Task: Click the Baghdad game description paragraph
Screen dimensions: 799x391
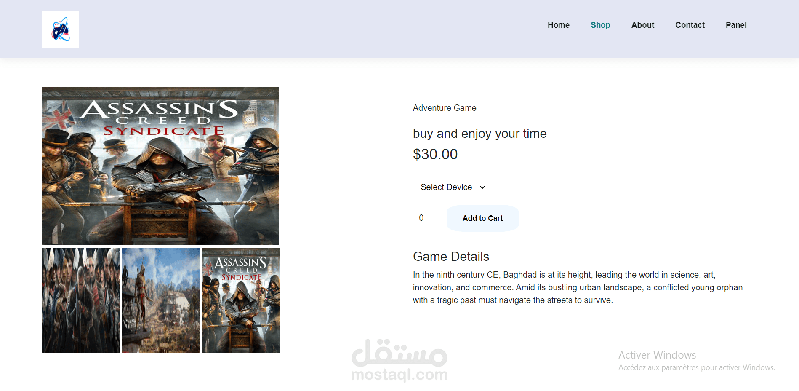Action: pyautogui.click(x=578, y=287)
